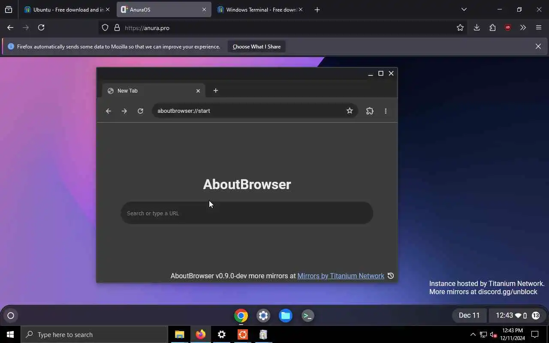Click Choose What I Share button
Image resolution: width=549 pixels, height=343 pixels.
point(256,46)
